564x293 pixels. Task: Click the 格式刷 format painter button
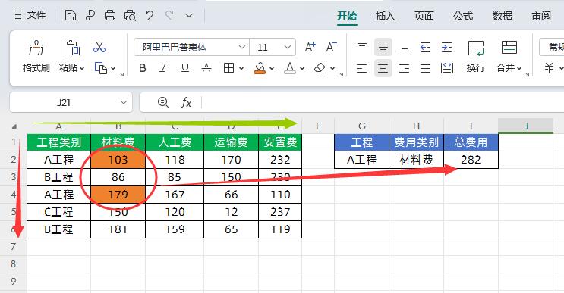(x=36, y=56)
